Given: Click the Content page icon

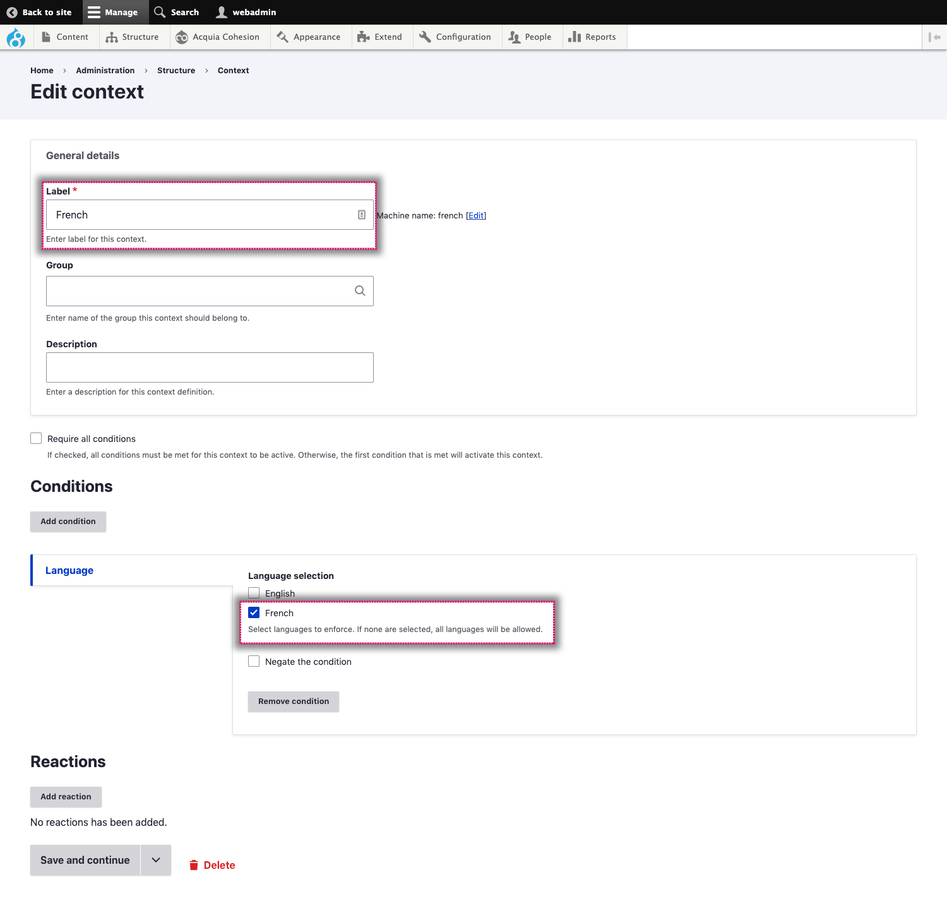Looking at the screenshot, I should click(x=46, y=37).
